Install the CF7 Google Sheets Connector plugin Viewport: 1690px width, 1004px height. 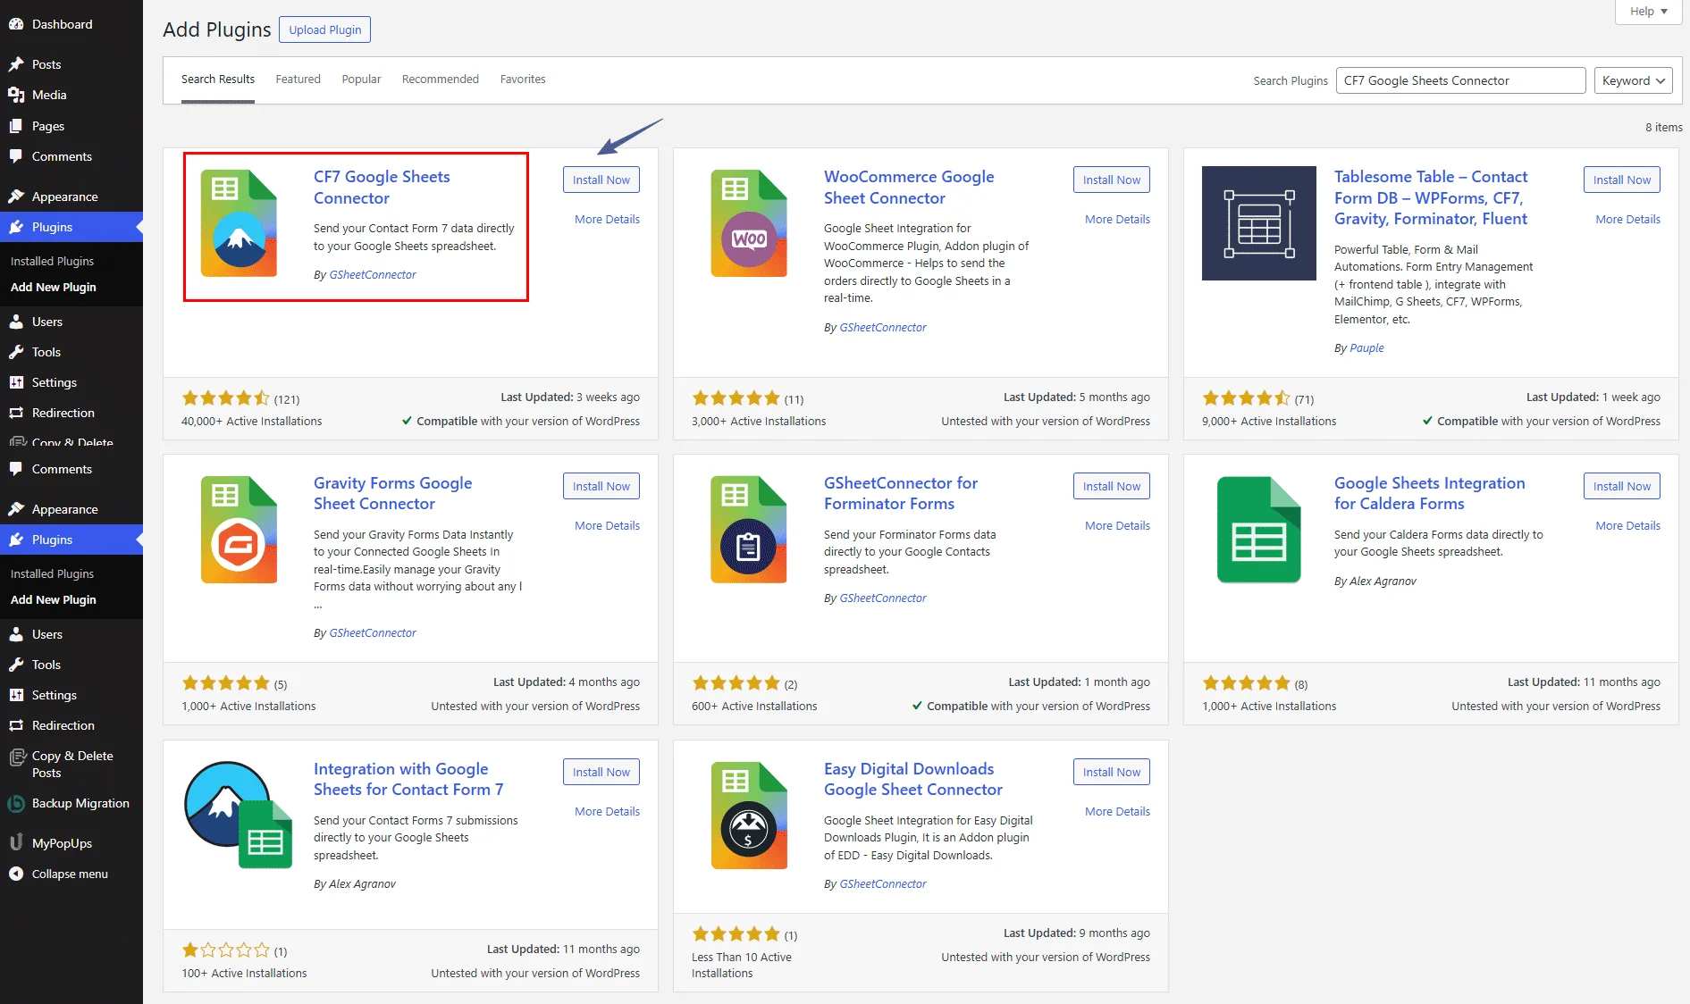coord(601,180)
